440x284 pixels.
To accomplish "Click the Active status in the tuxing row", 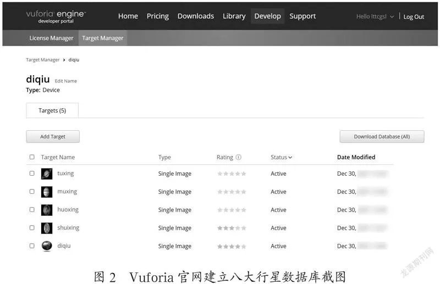I will tap(278, 174).
